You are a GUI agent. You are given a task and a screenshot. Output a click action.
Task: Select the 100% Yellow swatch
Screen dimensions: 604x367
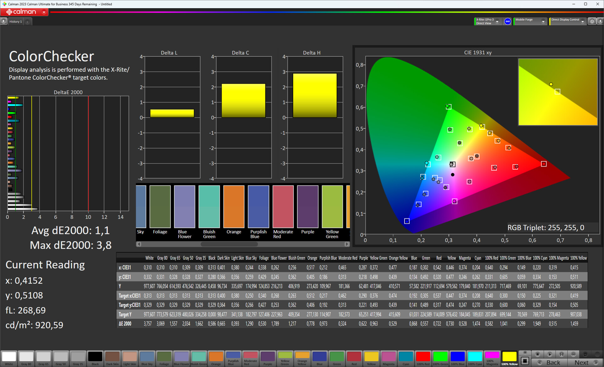tap(510, 359)
